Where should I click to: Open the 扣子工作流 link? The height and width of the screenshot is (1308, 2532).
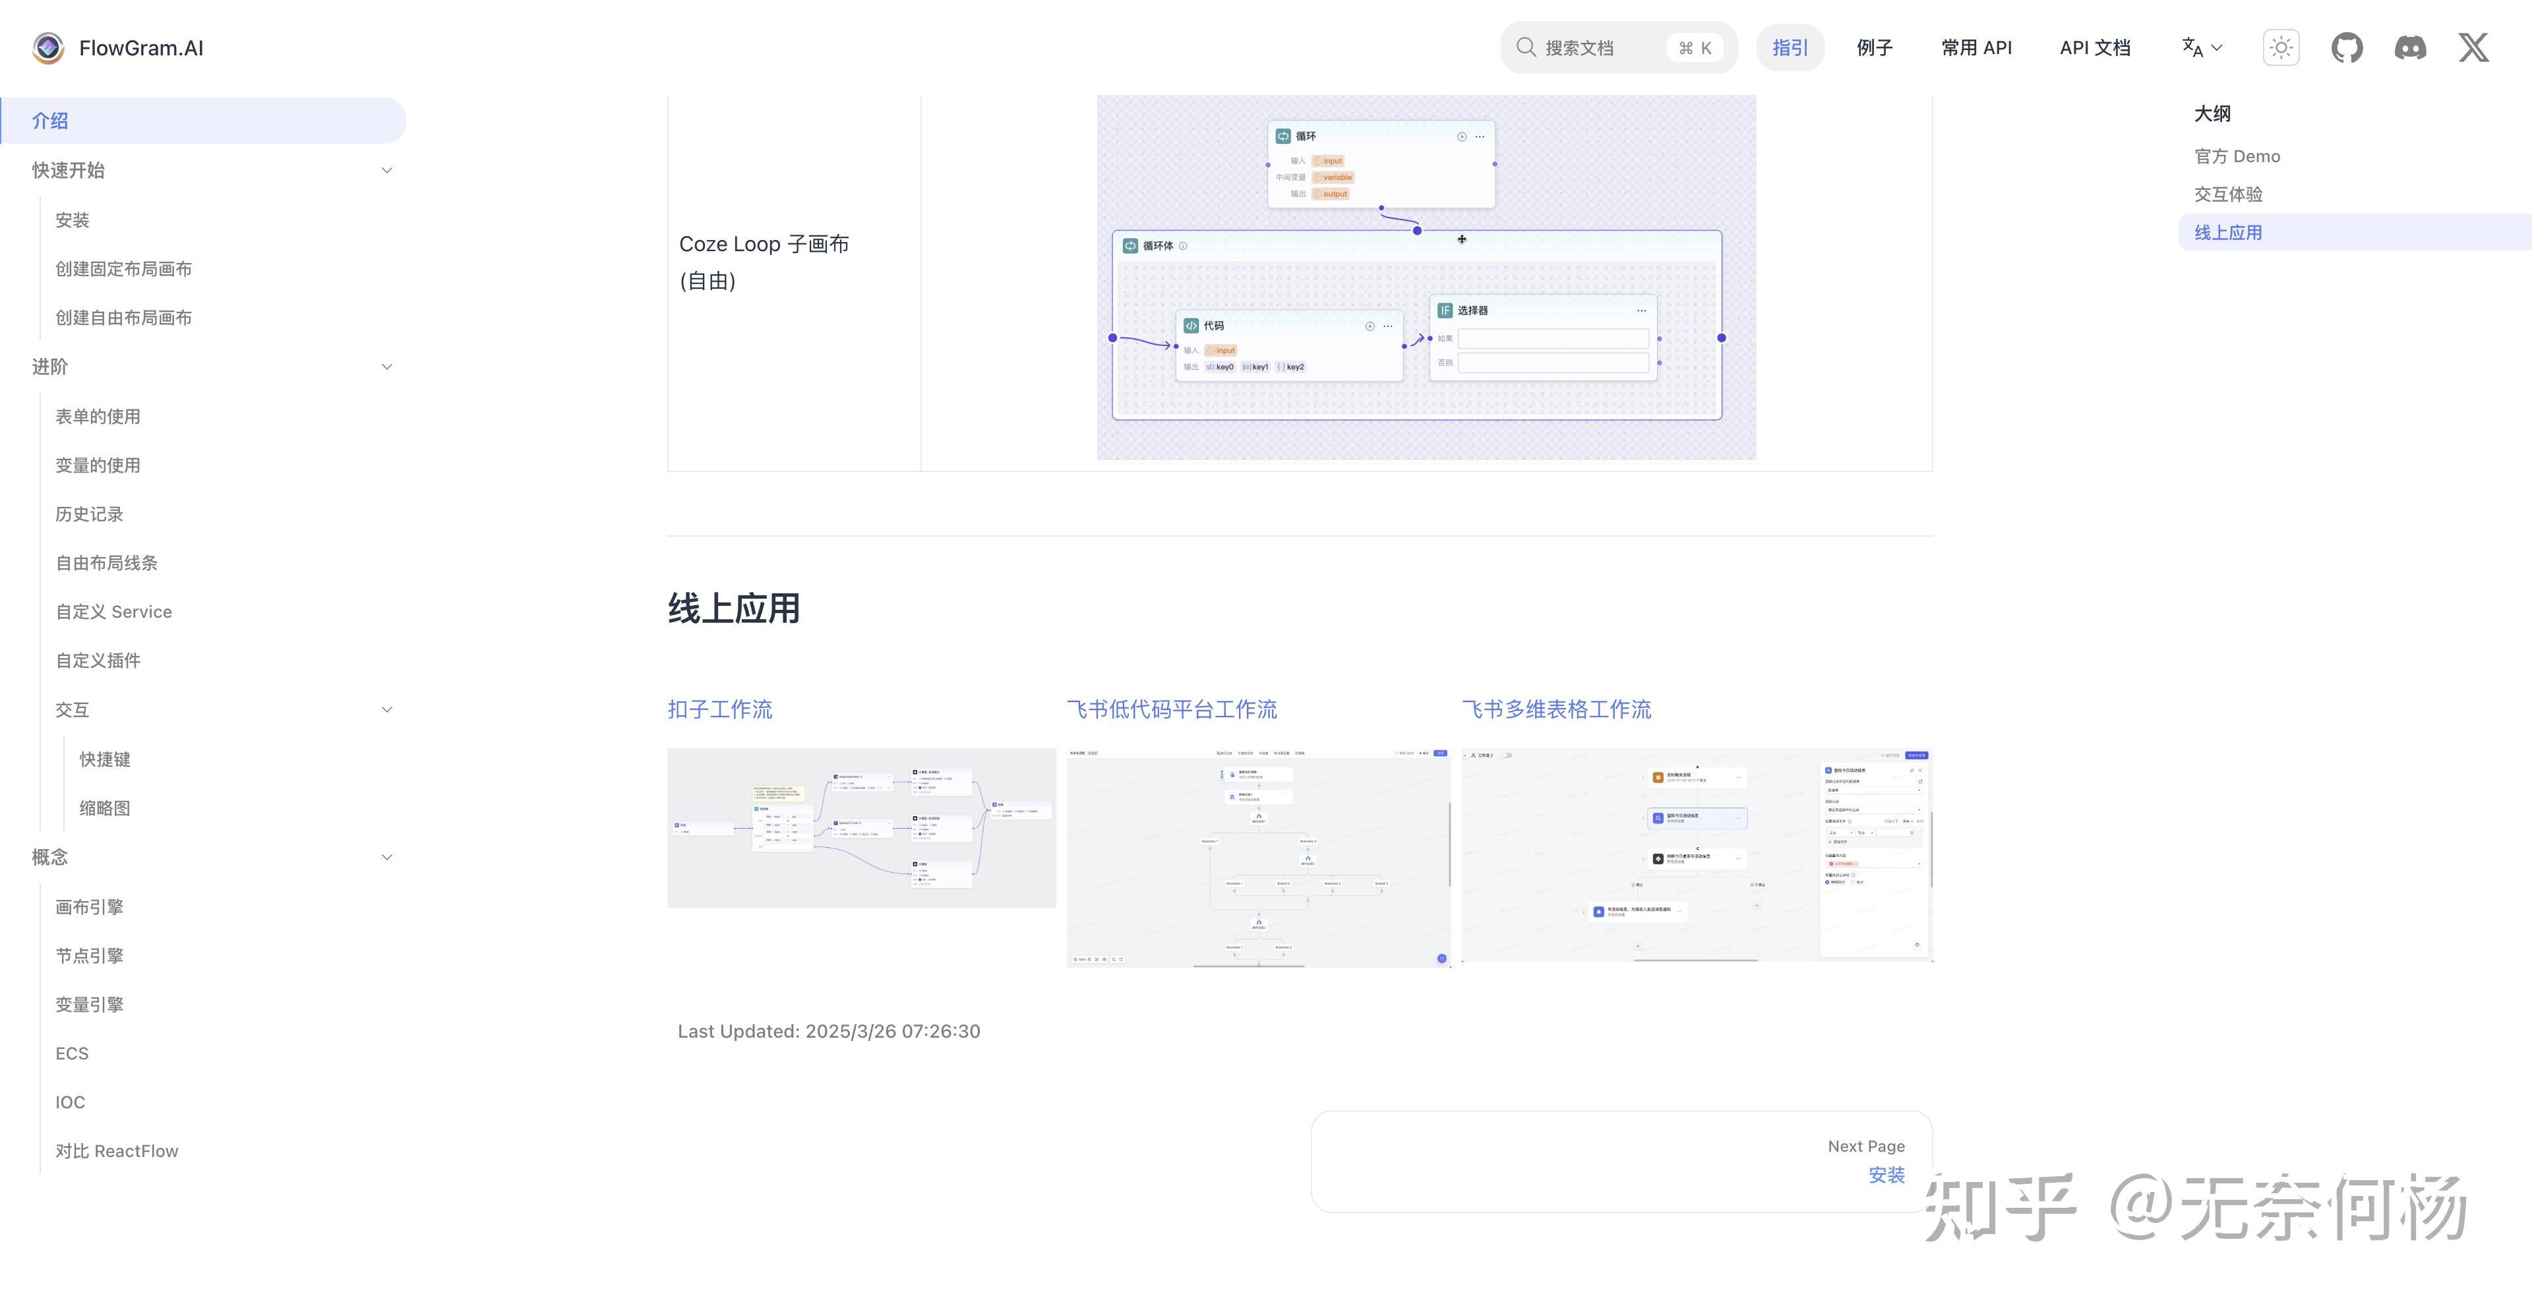click(x=719, y=709)
